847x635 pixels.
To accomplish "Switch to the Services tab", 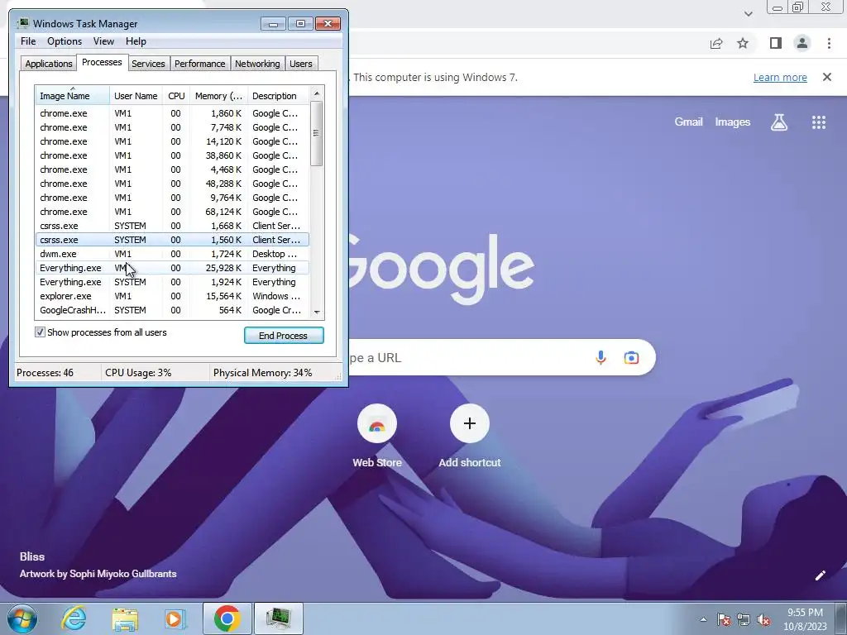I will pos(148,64).
